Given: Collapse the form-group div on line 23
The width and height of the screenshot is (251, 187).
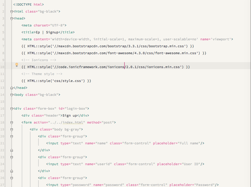Looking at the screenshot, I should pyautogui.click(x=12, y=157).
